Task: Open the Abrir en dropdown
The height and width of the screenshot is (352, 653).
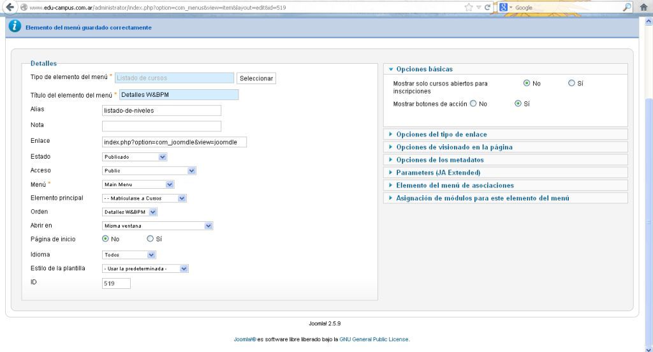Action: [x=158, y=226]
